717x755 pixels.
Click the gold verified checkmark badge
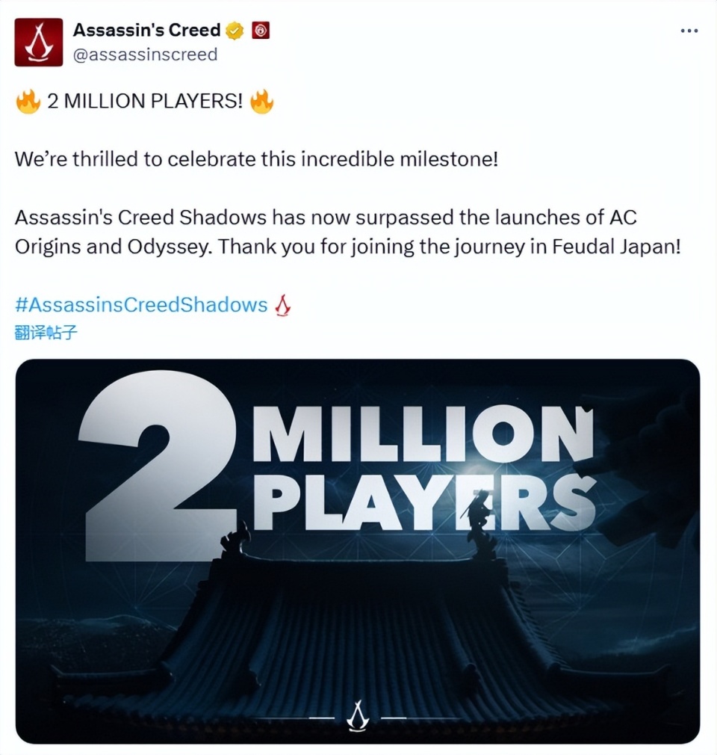tap(235, 31)
